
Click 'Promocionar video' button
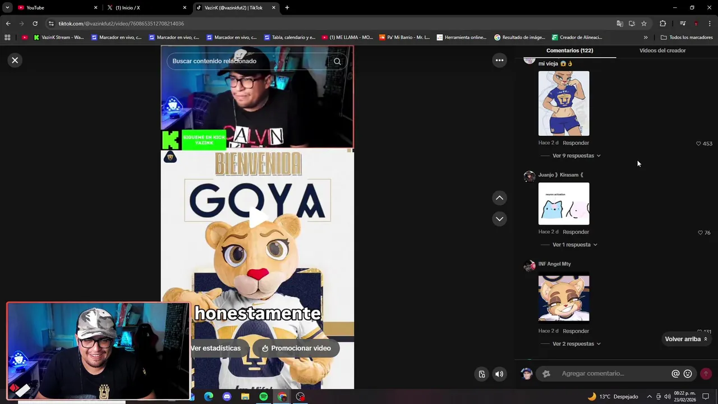pyautogui.click(x=296, y=348)
